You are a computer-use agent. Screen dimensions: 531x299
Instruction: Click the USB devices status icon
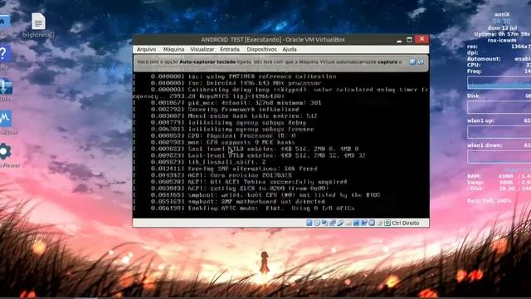click(340, 223)
